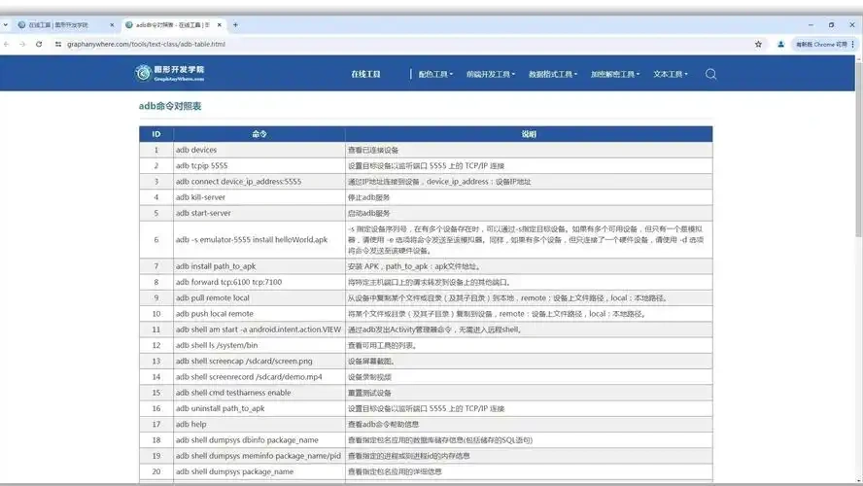
Task: Bookmark this page with the star icon
Action: pyautogui.click(x=758, y=44)
